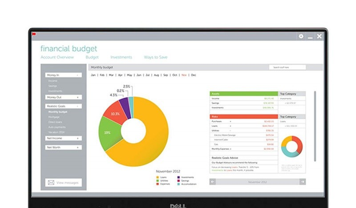Click the yellow Loans legend swatch
This screenshot has width=356, height=208.
158,177
